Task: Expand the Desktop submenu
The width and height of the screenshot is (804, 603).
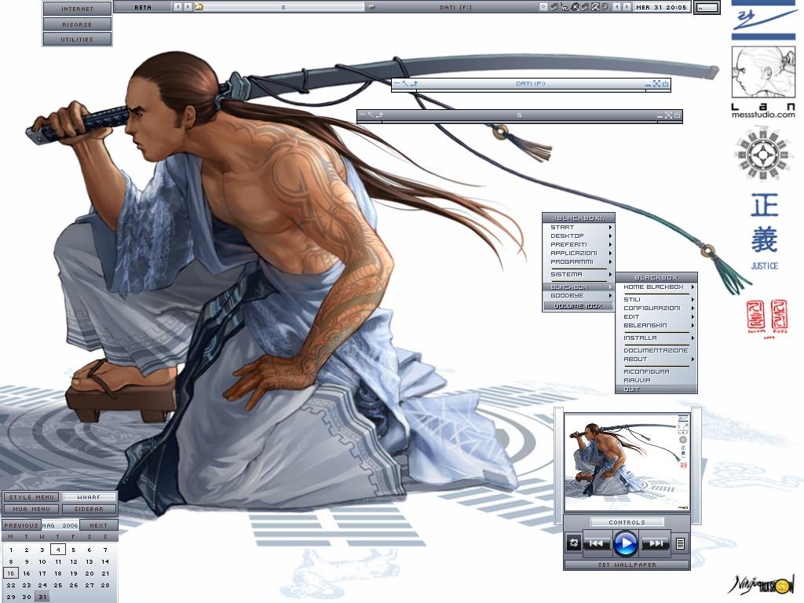Action: (x=579, y=236)
